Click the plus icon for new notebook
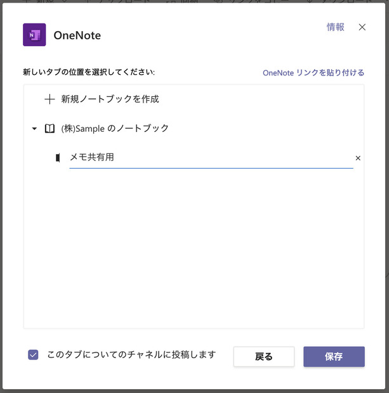Screen dimensions: 389x393 point(49,99)
